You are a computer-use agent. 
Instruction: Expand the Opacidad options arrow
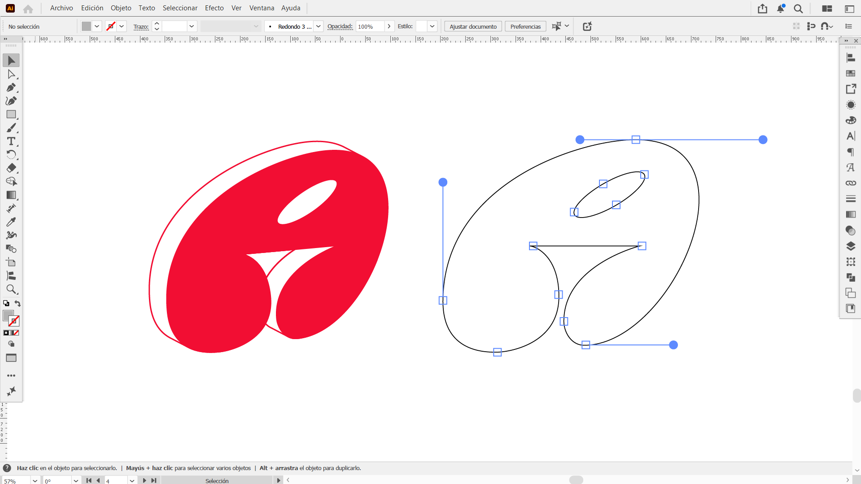coord(389,26)
